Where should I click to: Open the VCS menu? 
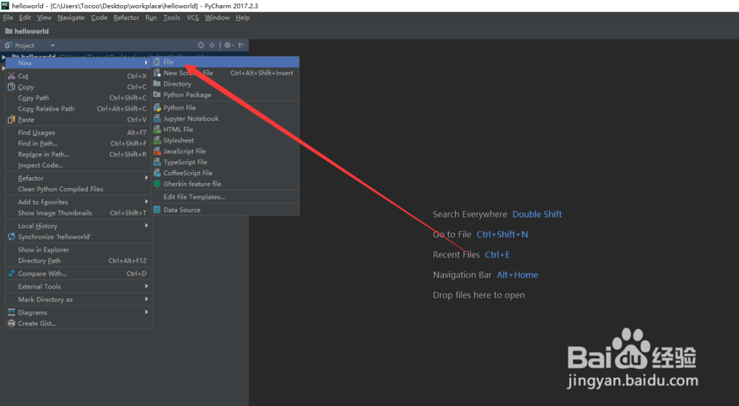coord(193,18)
